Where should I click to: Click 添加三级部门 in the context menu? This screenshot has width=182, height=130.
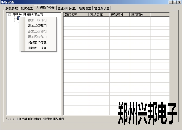pyautogui.click(x=37, y=31)
